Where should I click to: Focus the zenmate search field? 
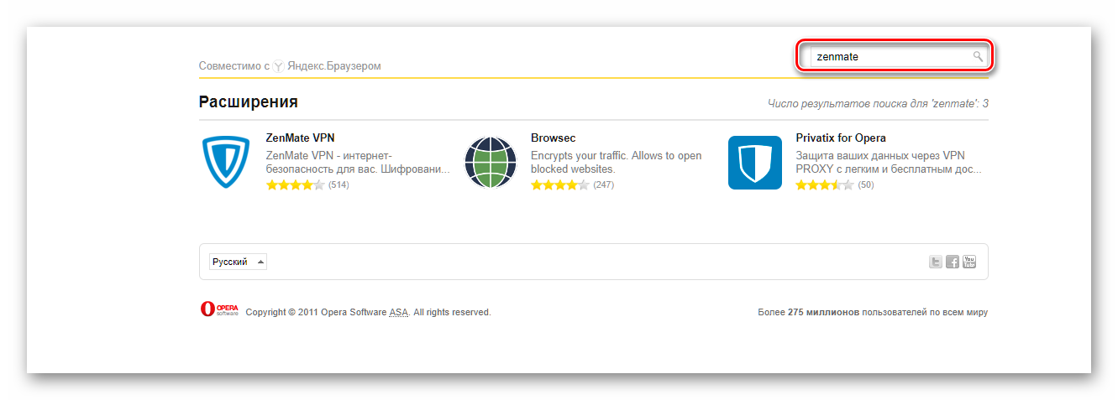[894, 57]
